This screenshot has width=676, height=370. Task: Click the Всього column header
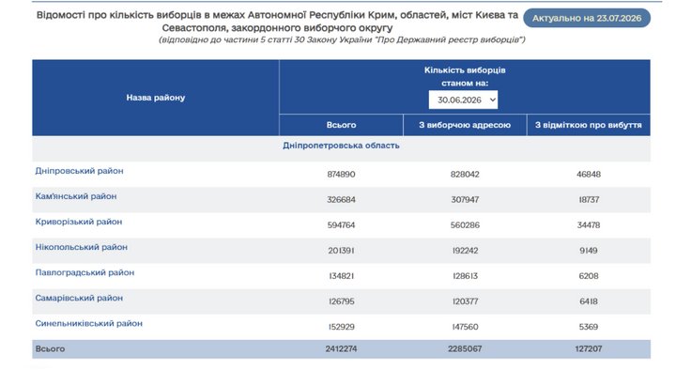(341, 125)
